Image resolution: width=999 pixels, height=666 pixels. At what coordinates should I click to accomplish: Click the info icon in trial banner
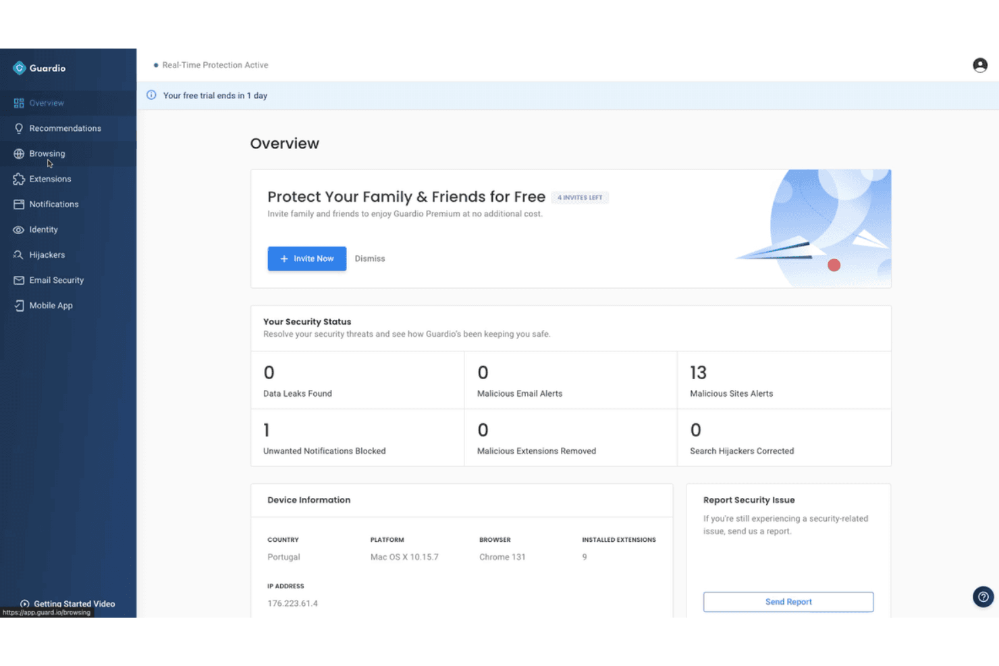(x=151, y=95)
